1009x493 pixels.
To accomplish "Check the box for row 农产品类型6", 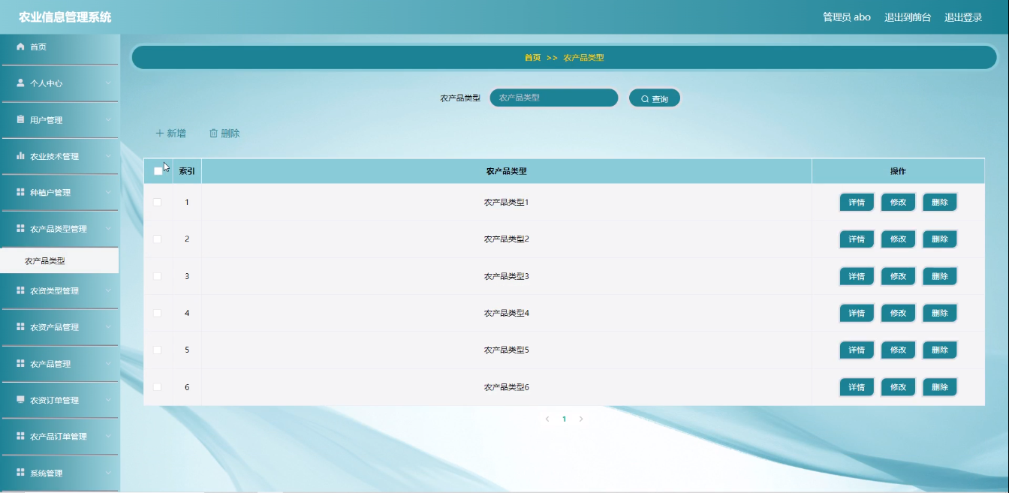I will (x=157, y=387).
